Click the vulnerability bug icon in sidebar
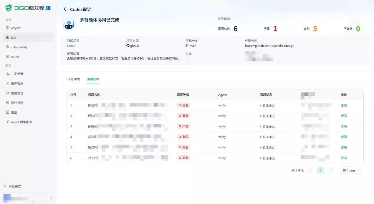The image size is (374, 204). (8, 47)
